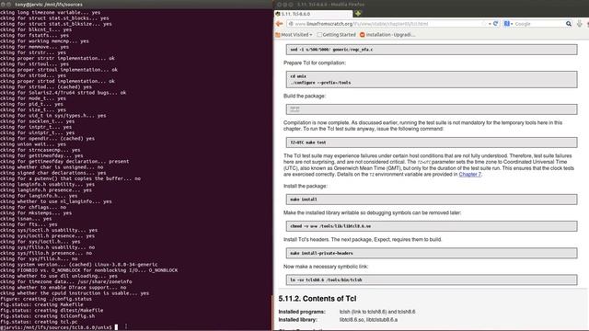Click the 'Prepare Tcl for compilation:' text
This screenshot has height=331, width=589.
tap(315, 63)
